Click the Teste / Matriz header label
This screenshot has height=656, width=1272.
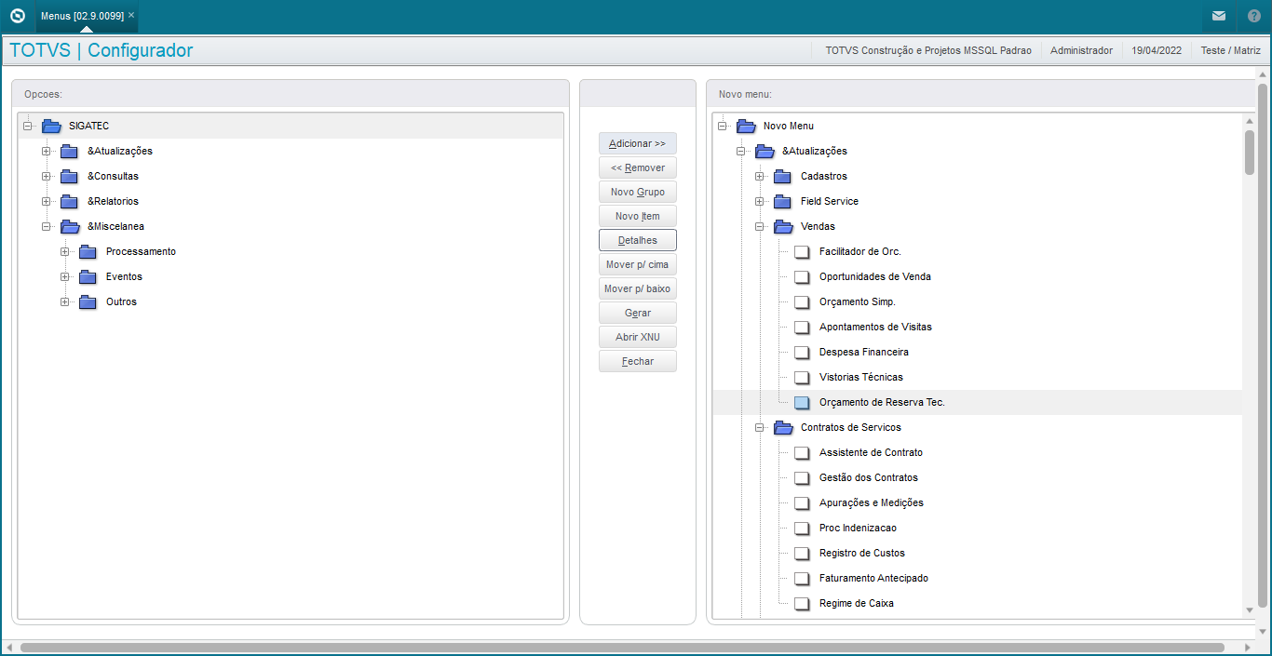tap(1230, 50)
